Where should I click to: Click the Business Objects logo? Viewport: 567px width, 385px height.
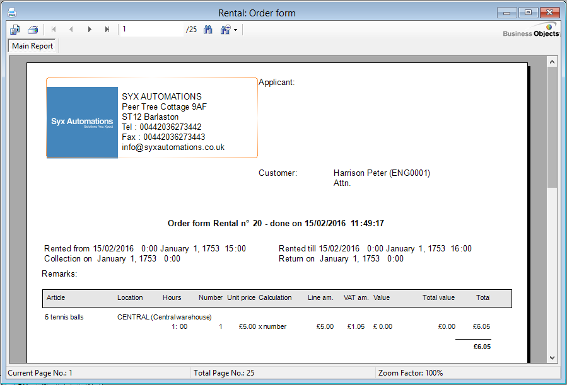coord(531,31)
